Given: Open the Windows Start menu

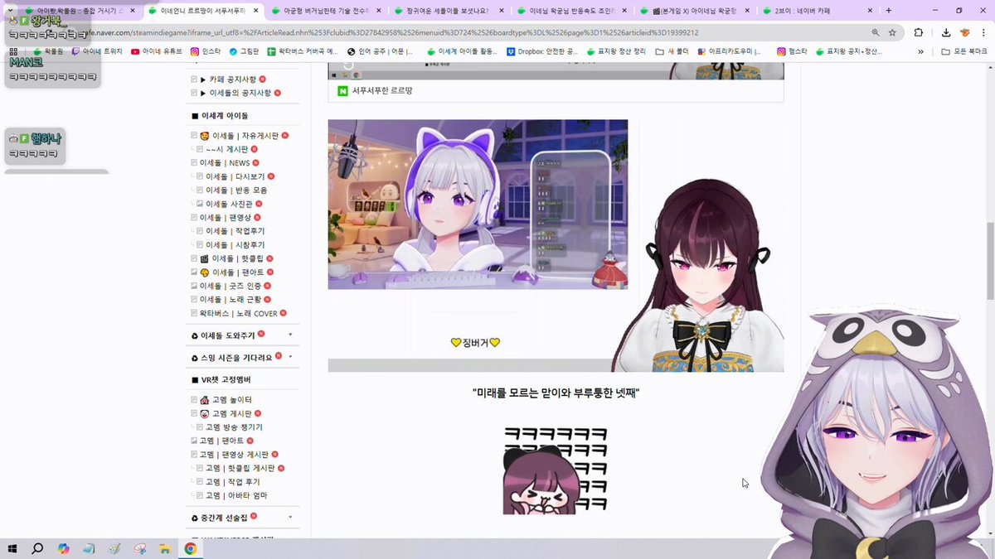Looking at the screenshot, I should click(13, 548).
